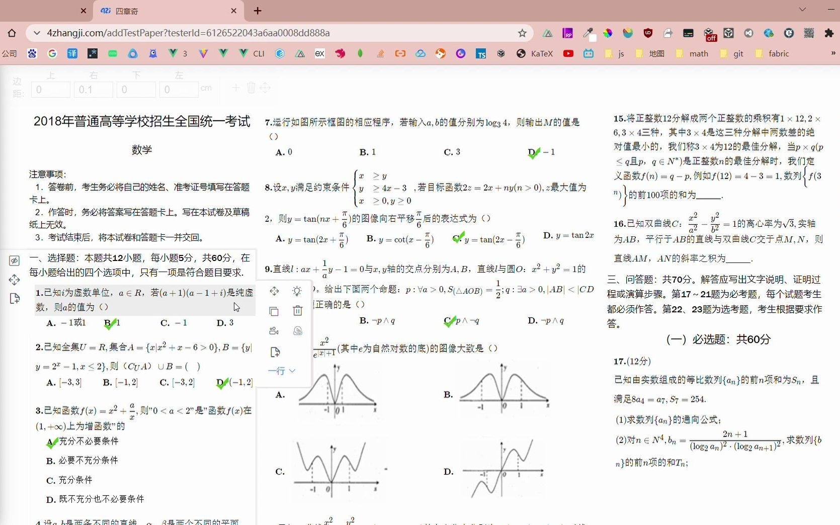Open the Express ex bookmark
Viewport: 840px width, 525px height.
320,53
